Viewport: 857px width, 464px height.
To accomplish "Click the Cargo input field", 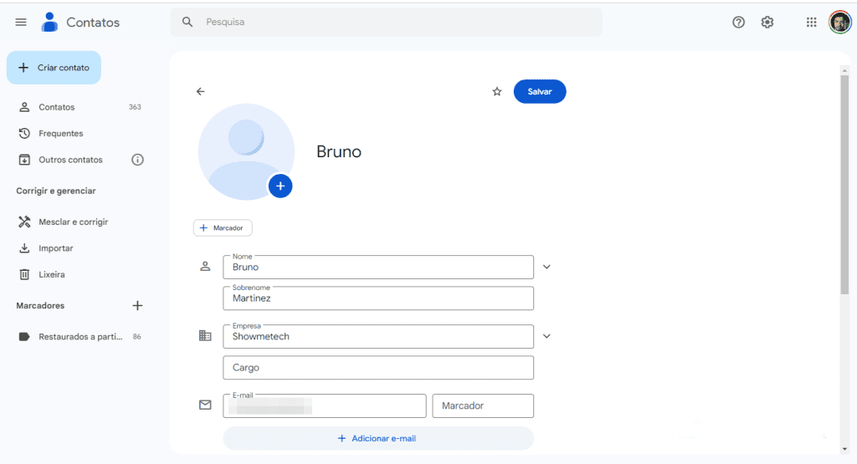I will tap(378, 367).
